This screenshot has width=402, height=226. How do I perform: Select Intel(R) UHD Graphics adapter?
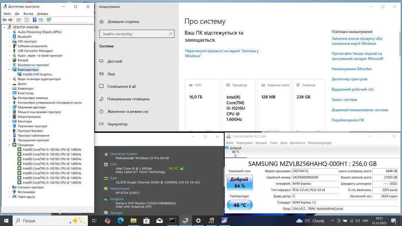[37, 74]
